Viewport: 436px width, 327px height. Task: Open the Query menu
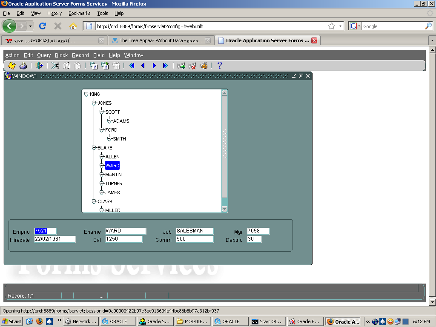44,55
